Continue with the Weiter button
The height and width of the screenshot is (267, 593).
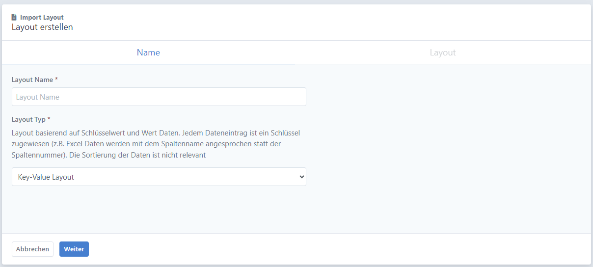[x=74, y=249]
